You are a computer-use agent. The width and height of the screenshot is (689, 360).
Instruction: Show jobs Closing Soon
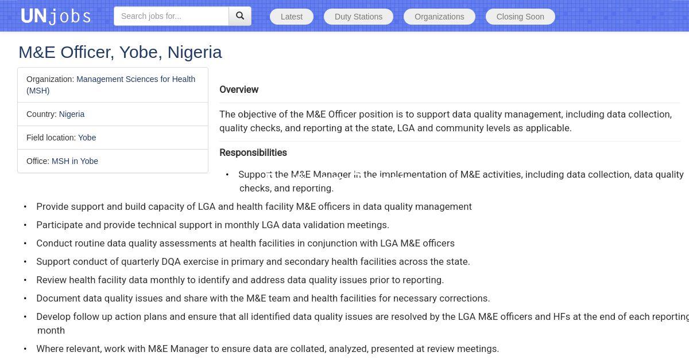520,17
